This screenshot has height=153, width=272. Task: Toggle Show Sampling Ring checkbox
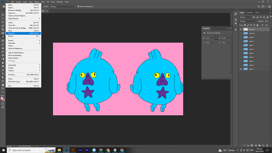point(78,6)
